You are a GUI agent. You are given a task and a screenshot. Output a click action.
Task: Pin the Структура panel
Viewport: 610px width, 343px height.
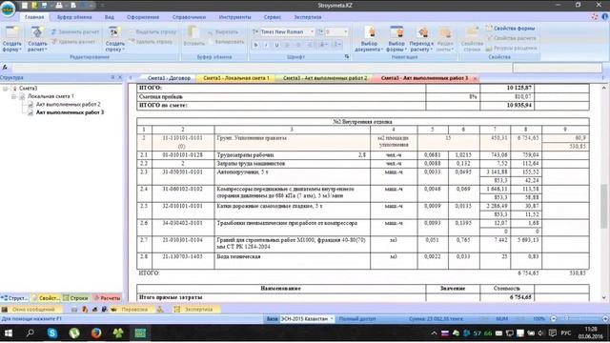pos(112,77)
